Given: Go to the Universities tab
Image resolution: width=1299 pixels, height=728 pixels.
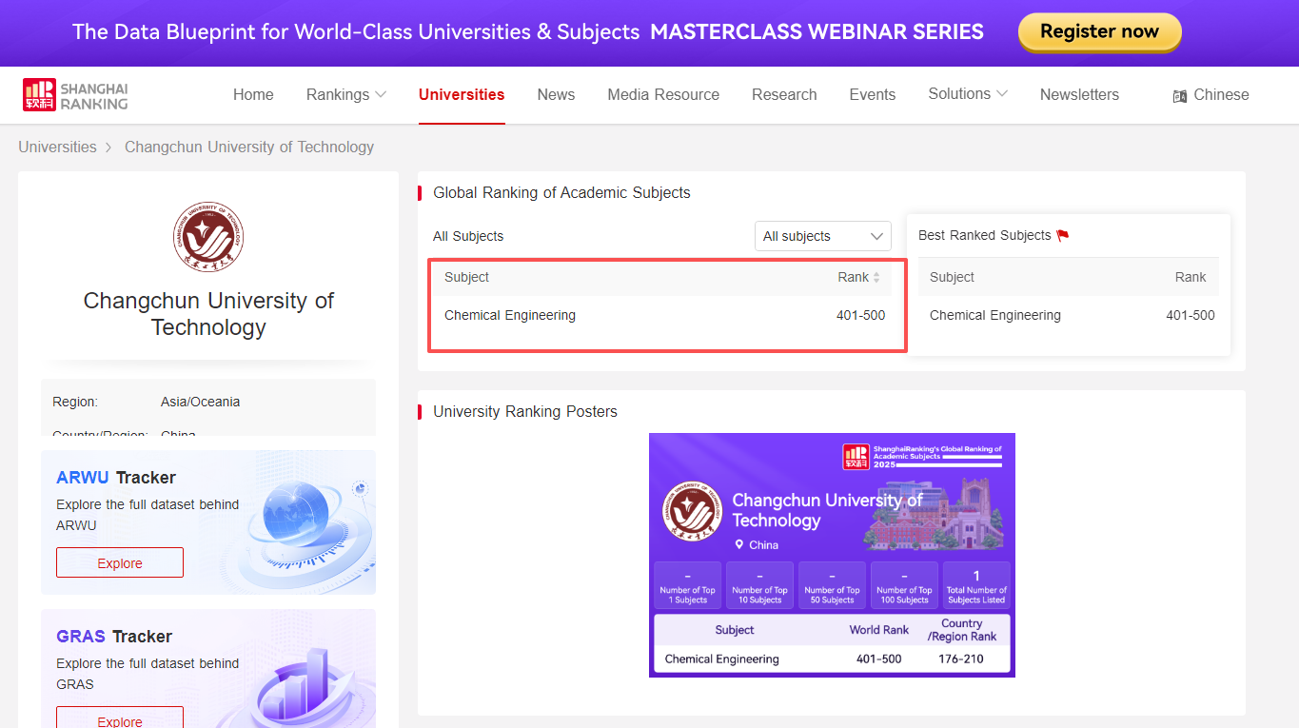Looking at the screenshot, I should pyautogui.click(x=462, y=95).
